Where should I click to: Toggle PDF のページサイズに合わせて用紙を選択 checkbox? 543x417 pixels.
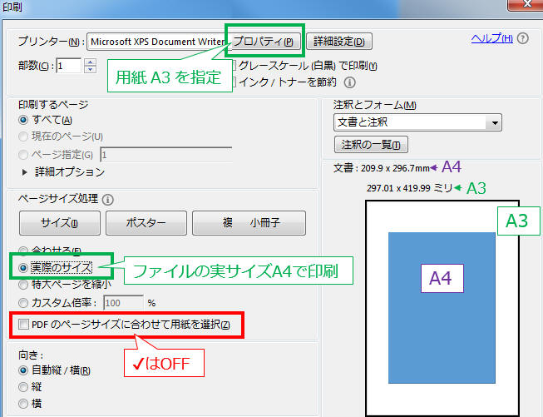23,325
